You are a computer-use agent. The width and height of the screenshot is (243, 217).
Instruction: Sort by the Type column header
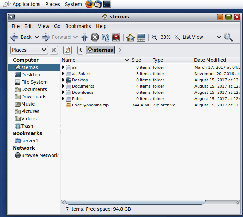[x=172, y=60]
